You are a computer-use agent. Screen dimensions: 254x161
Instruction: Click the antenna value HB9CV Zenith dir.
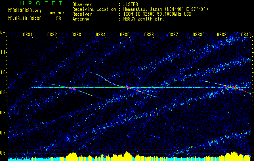[x=144, y=19]
